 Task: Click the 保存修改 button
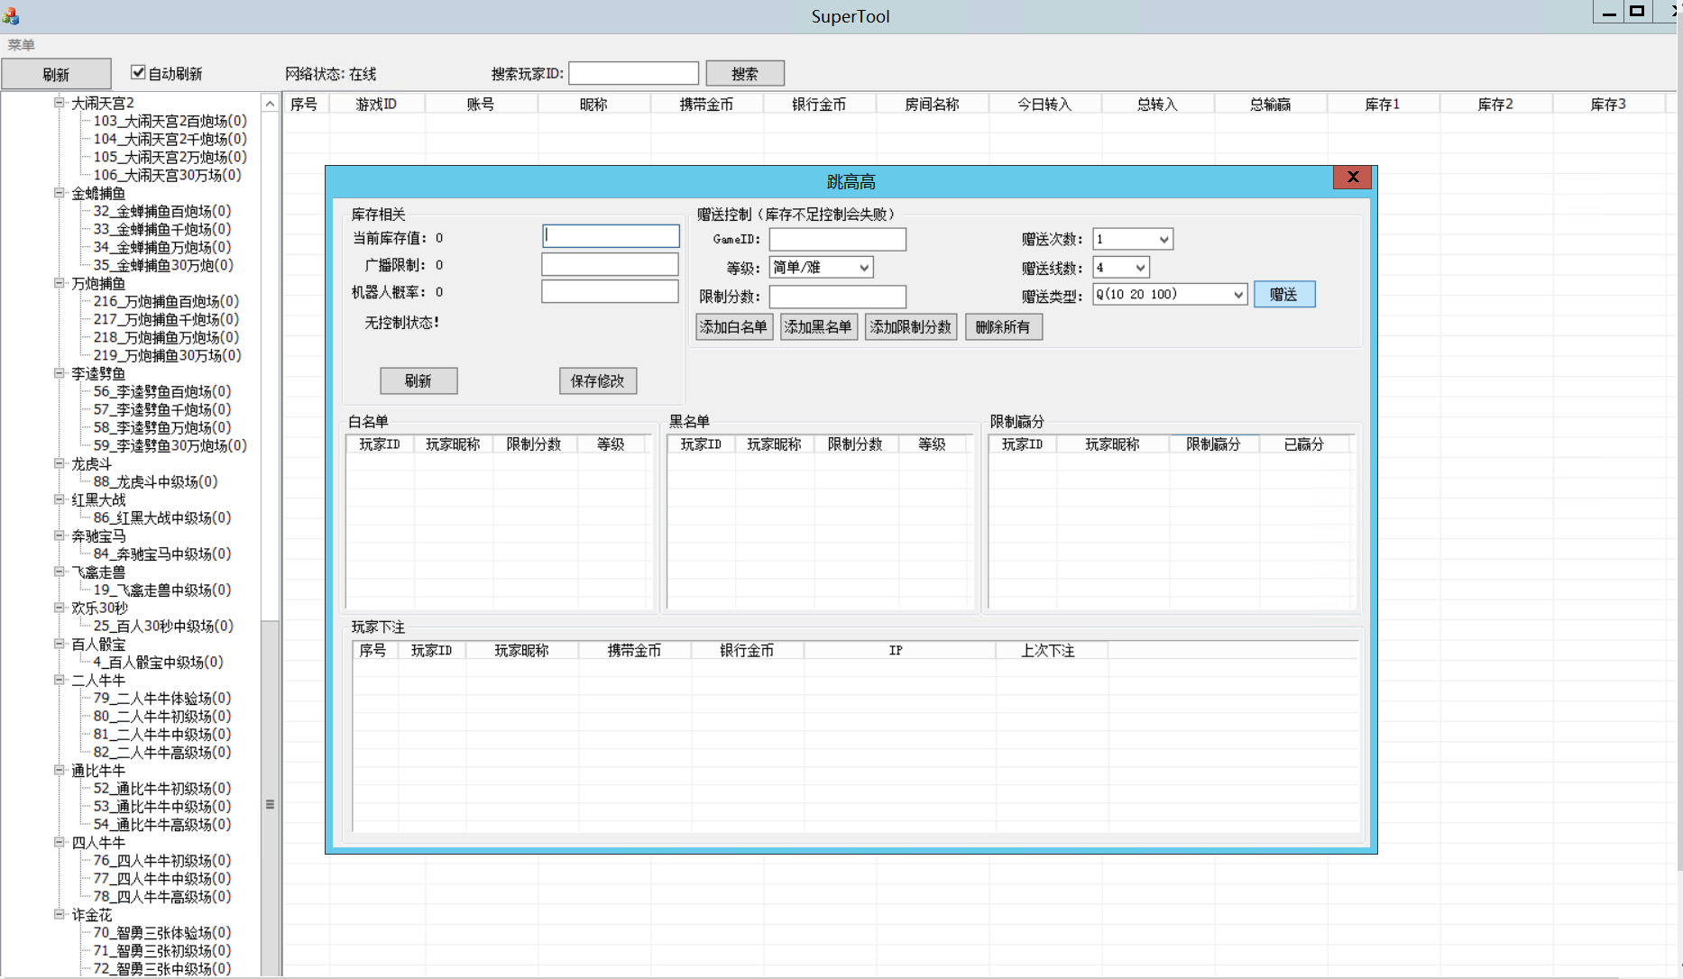[597, 381]
